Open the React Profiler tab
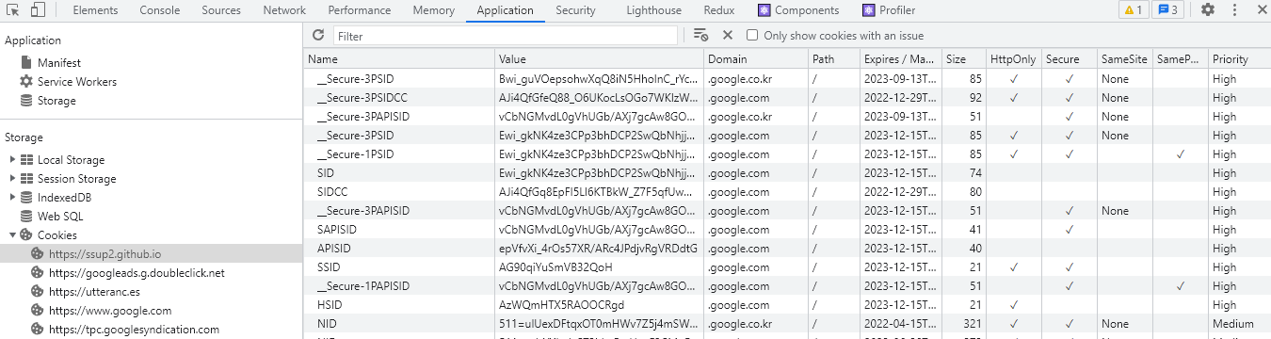Image resolution: width=1271 pixels, height=339 pixels. pyautogui.click(x=888, y=10)
